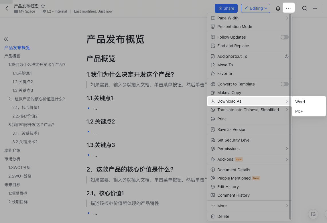Click the help icon beside Add Shortcut To
The width and height of the screenshot is (327, 223).
point(287,56)
